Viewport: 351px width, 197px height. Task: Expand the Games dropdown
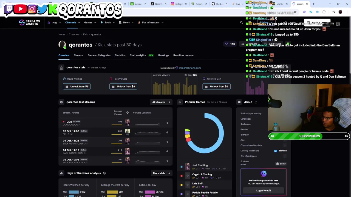click(x=90, y=22)
